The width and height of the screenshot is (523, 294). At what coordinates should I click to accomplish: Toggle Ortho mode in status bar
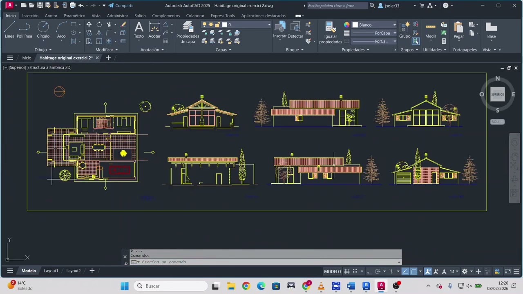(369, 272)
